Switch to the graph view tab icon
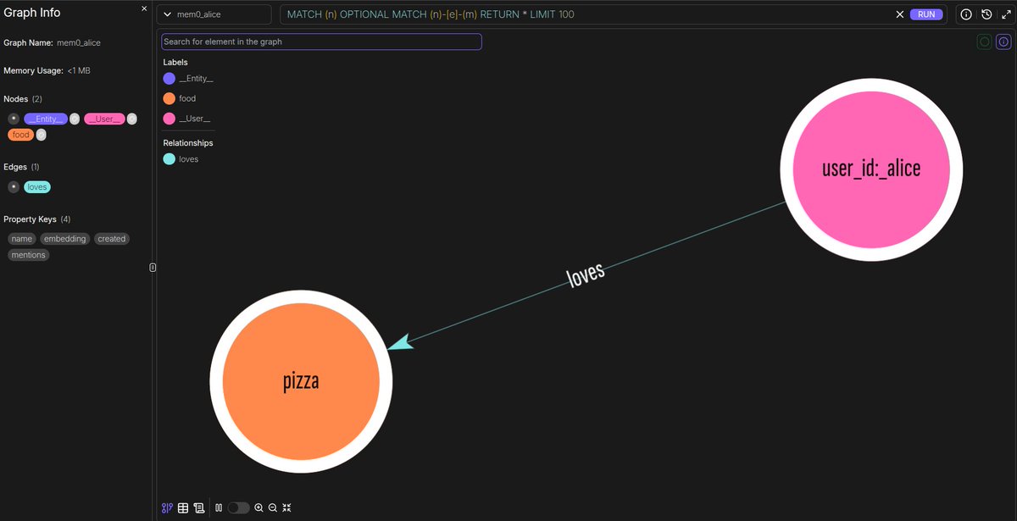This screenshot has width=1017, height=521. [x=167, y=507]
